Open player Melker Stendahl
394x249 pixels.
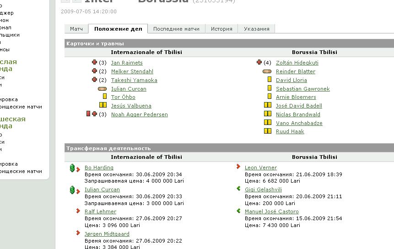coord(132,71)
